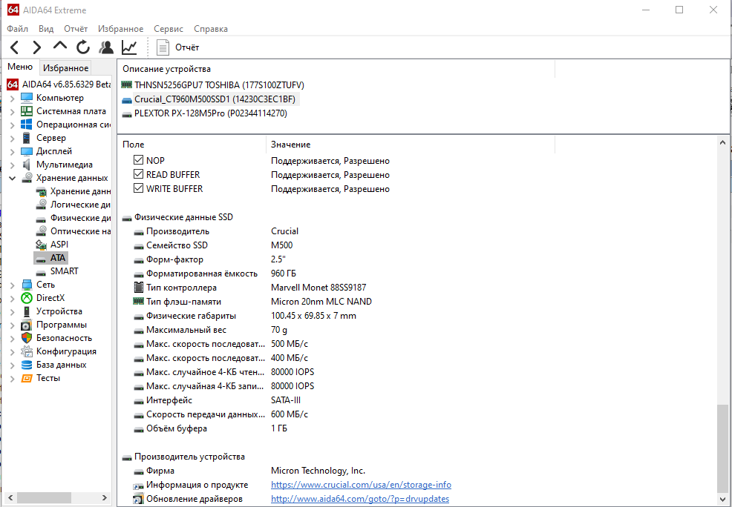Refresh the current page with the circular arrow icon
Screen dimensions: 732x507
[83, 47]
